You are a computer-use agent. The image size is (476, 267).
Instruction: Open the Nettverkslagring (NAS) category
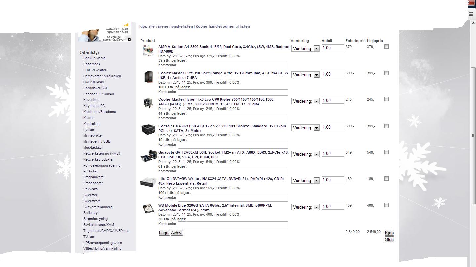click(101, 153)
